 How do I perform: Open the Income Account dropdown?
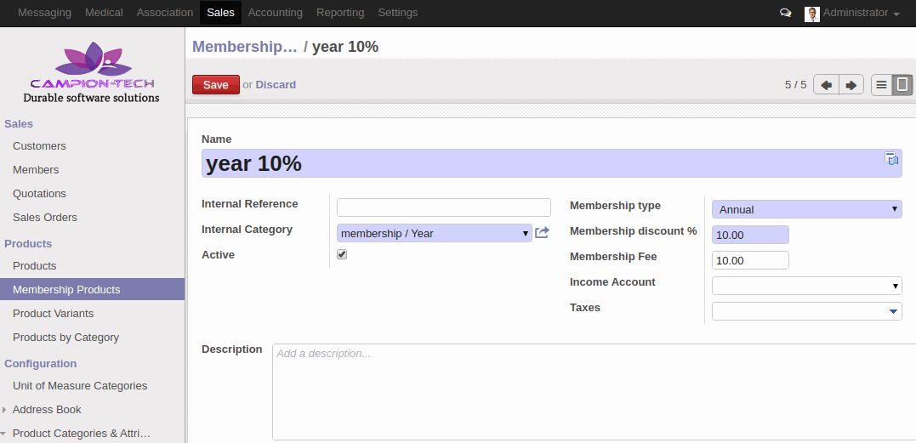click(x=807, y=286)
